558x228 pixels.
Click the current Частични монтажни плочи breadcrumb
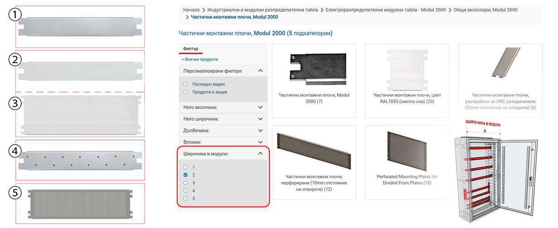pyautogui.click(x=235, y=17)
